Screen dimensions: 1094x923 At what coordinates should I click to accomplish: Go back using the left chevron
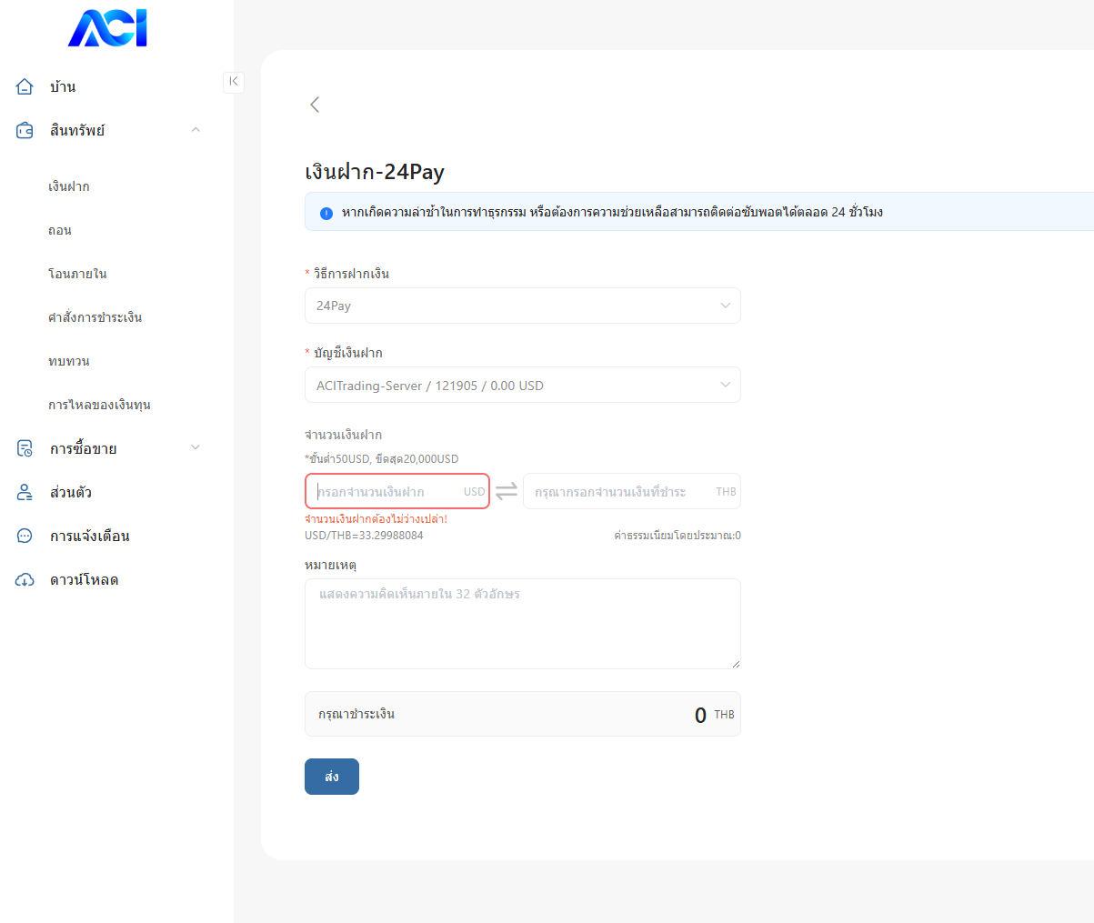pyautogui.click(x=315, y=105)
